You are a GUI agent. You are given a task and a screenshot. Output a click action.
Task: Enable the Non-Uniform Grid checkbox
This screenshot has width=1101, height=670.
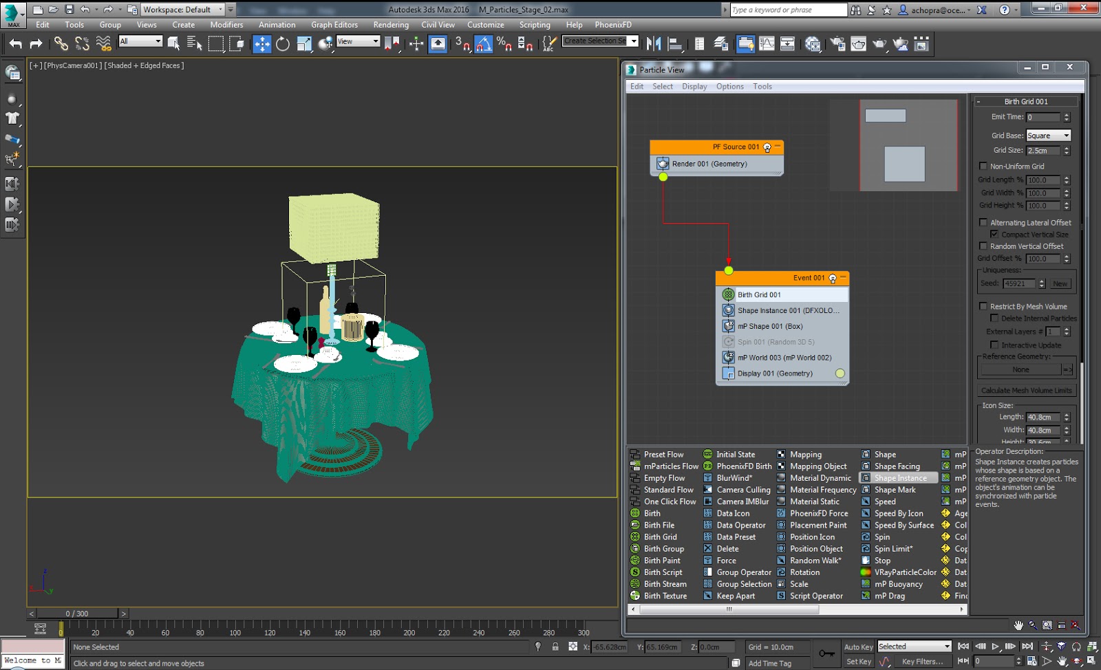[983, 166]
